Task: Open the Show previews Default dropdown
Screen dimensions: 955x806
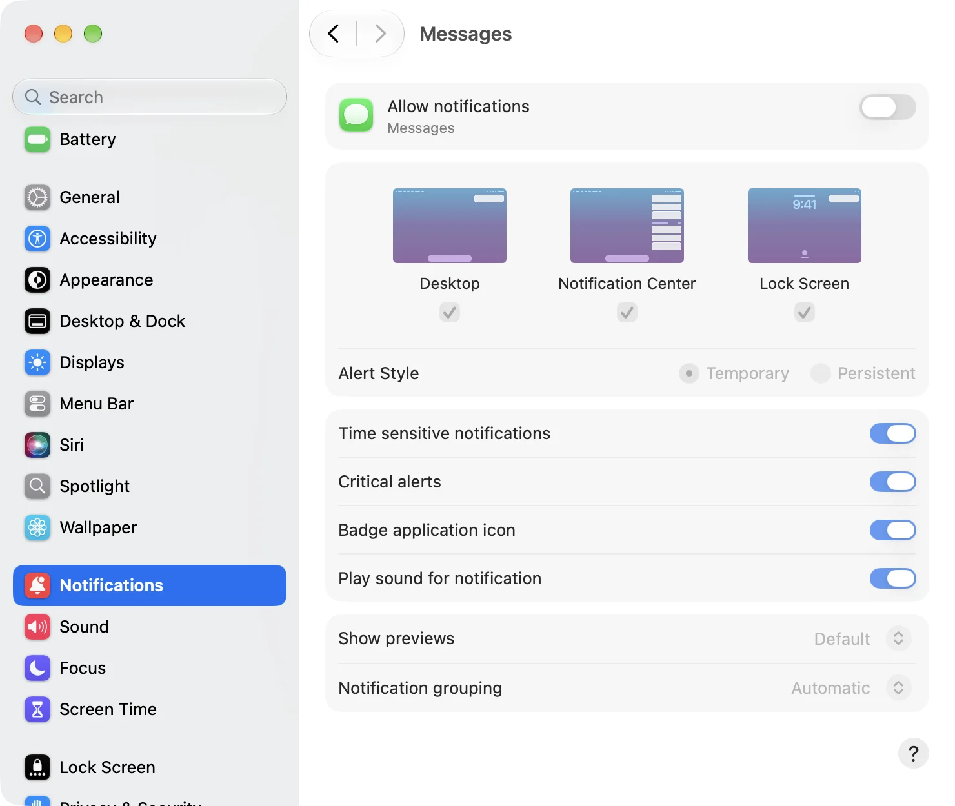Action: 863,638
